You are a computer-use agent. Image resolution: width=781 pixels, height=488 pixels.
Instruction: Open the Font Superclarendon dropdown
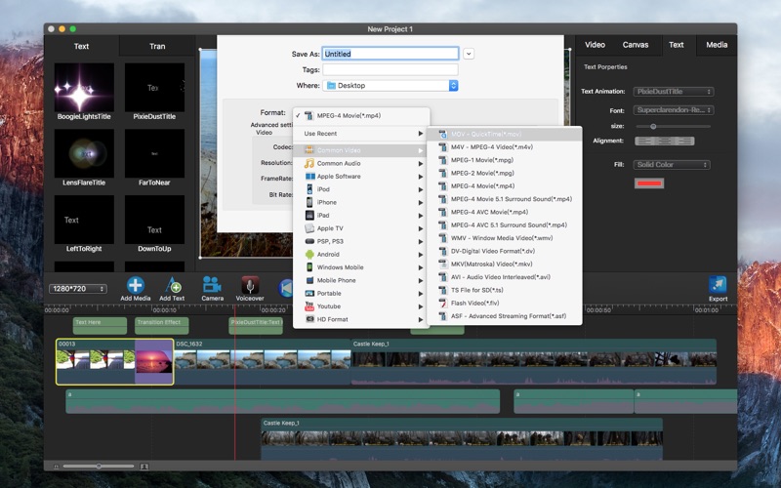[x=674, y=110]
